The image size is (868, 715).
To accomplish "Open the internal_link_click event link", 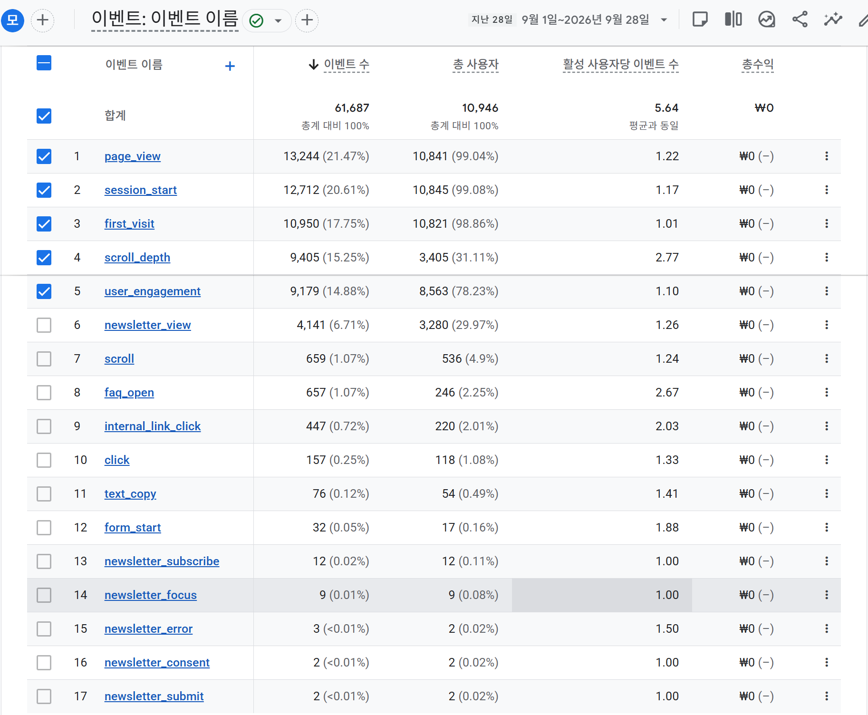I will tap(153, 426).
